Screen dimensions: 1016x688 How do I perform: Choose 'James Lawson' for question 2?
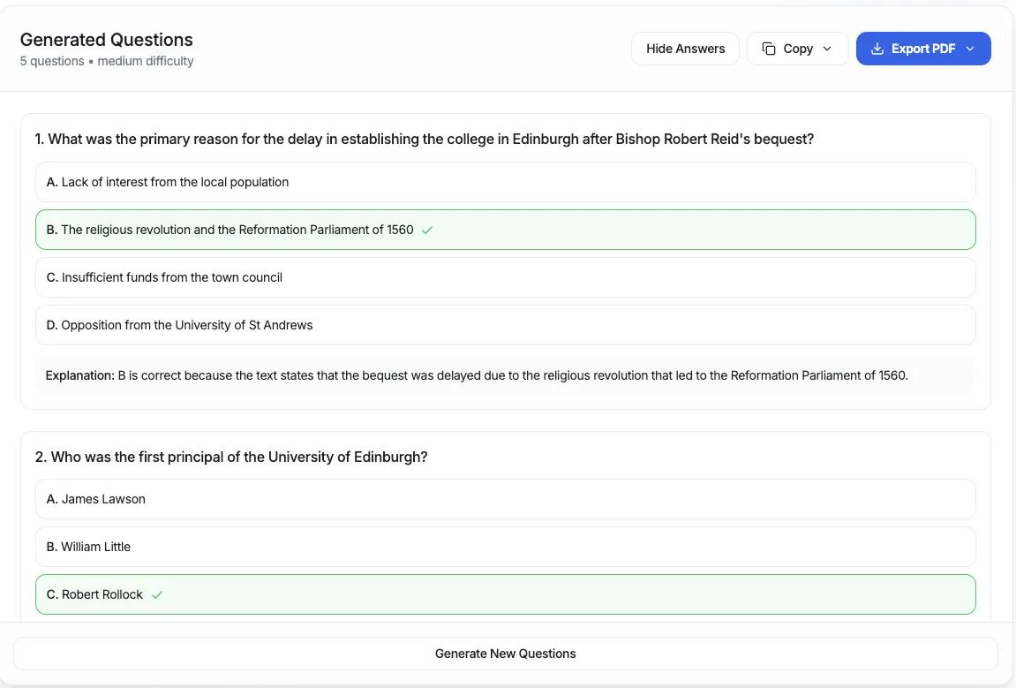tap(505, 499)
